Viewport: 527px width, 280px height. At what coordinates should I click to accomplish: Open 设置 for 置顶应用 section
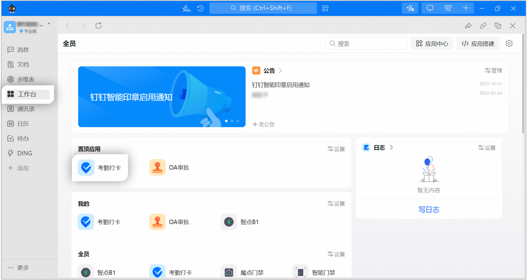click(336, 149)
